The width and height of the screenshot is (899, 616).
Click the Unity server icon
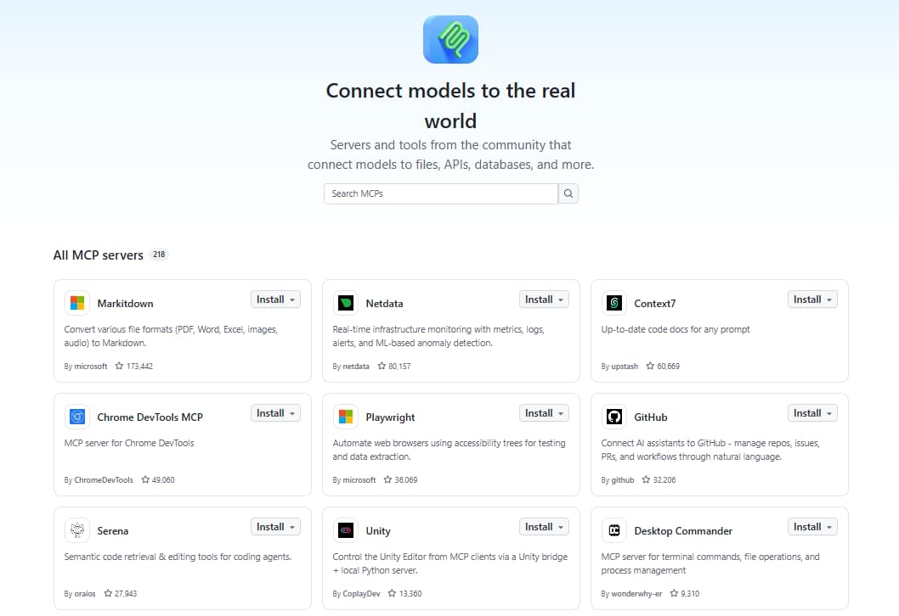(346, 530)
